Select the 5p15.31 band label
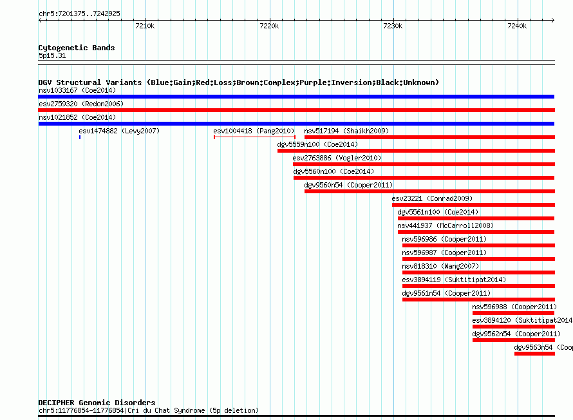This screenshot has width=573, height=420. pyautogui.click(x=52, y=55)
